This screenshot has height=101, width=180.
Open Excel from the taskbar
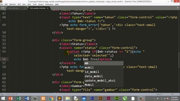[x=19, y=98]
